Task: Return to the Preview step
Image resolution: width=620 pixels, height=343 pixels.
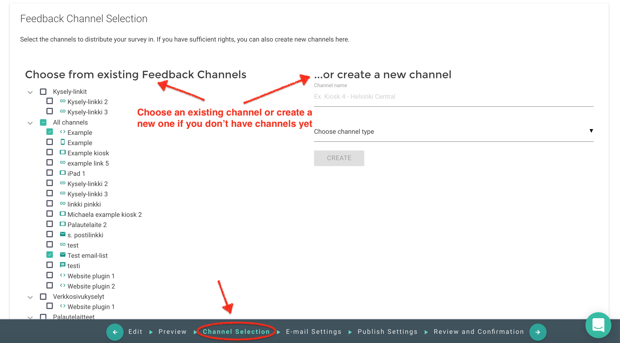Action: pyautogui.click(x=172, y=332)
